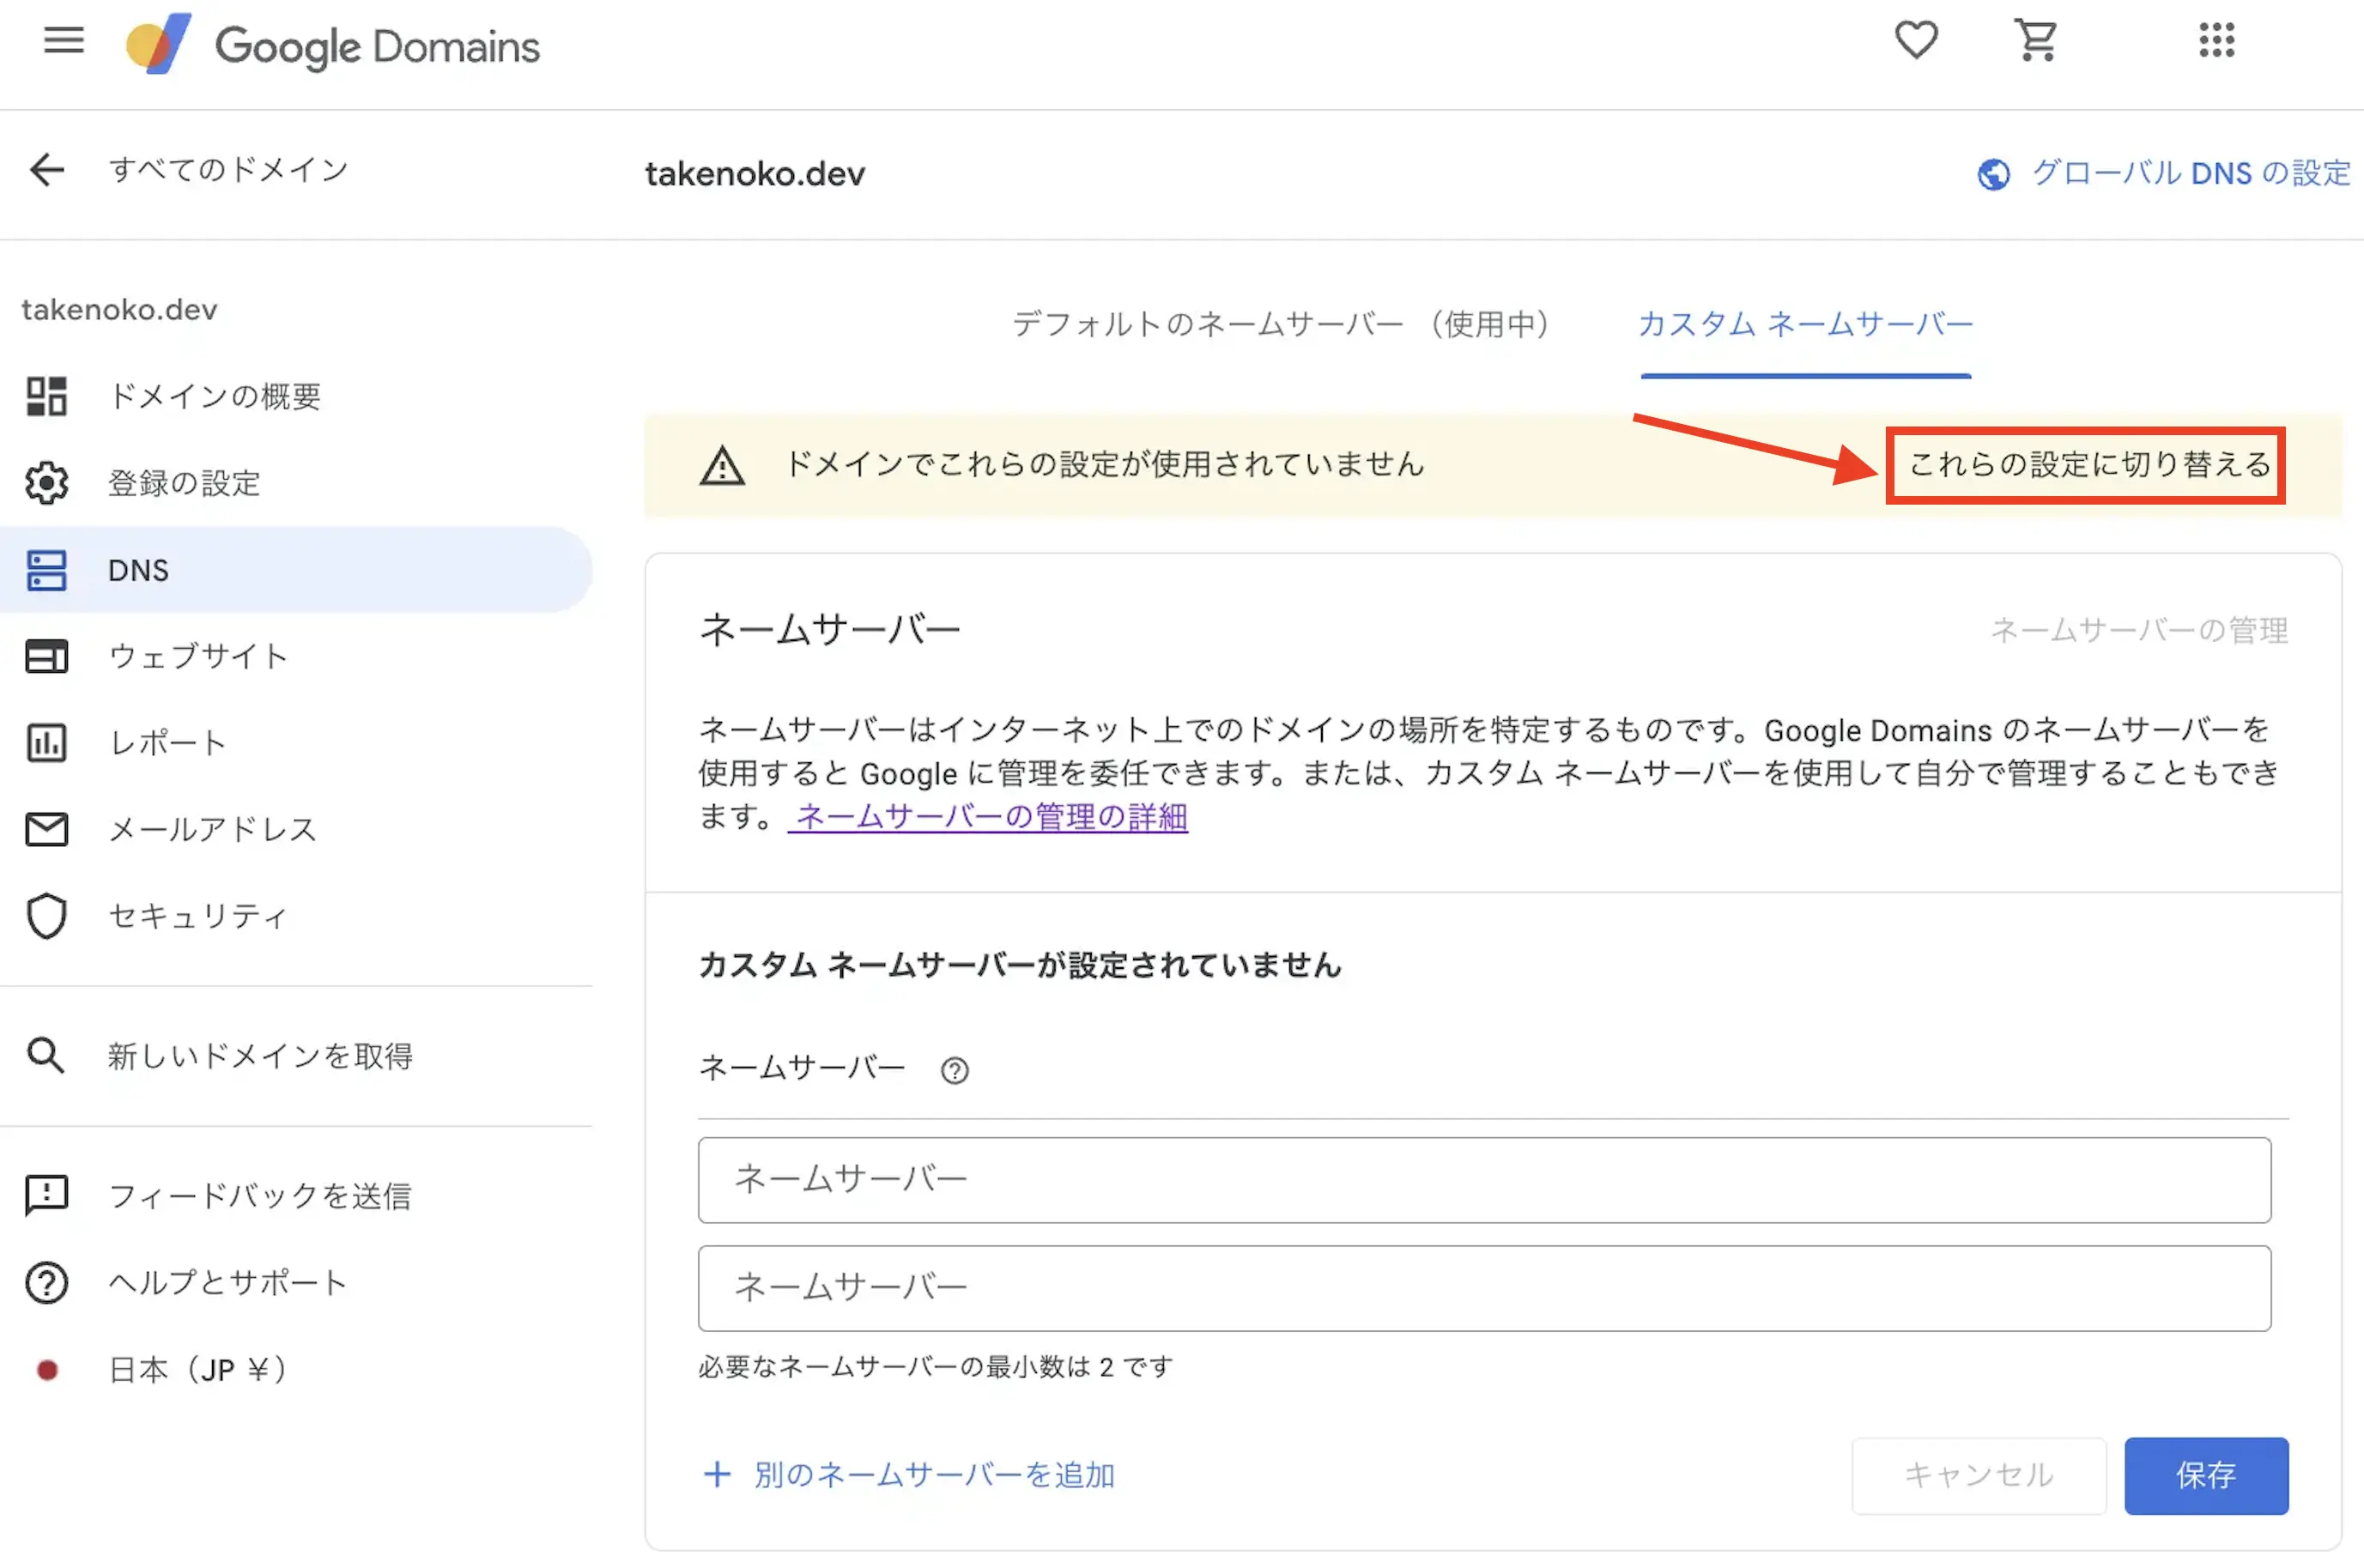2364x1568 pixels.
Task: Open the hamburger navigation menu
Action: tap(63, 41)
